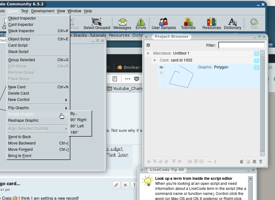Open the Window menu
Screen dimensions: 275x200
[74, 11]
